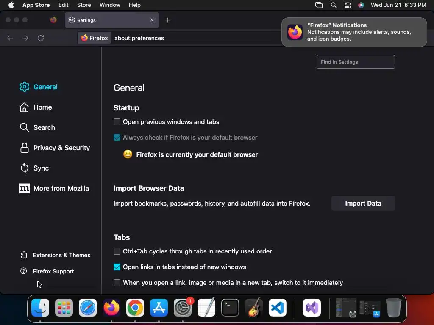
Task: Open Control Center in menu bar
Action: (348, 5)
